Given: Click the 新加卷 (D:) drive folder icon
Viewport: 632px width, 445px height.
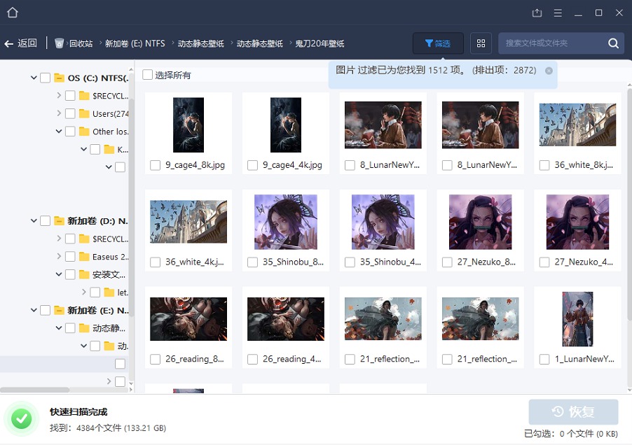Looking at the screenshot, I should (x=60, y=220).
